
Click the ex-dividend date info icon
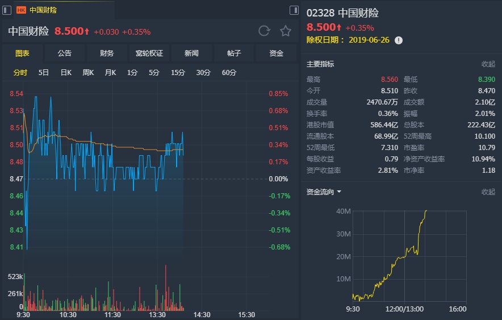click(x=399, y=40)
